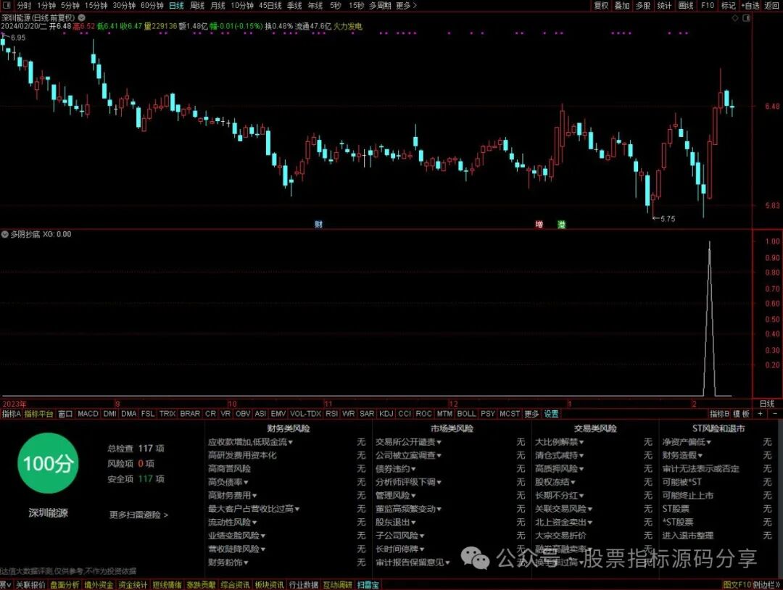
Task: Select the 月线 monthly period
Action: [217, 6]
